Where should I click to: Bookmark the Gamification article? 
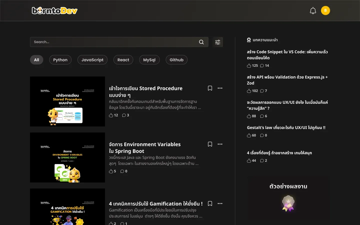[x=210, y=203]
